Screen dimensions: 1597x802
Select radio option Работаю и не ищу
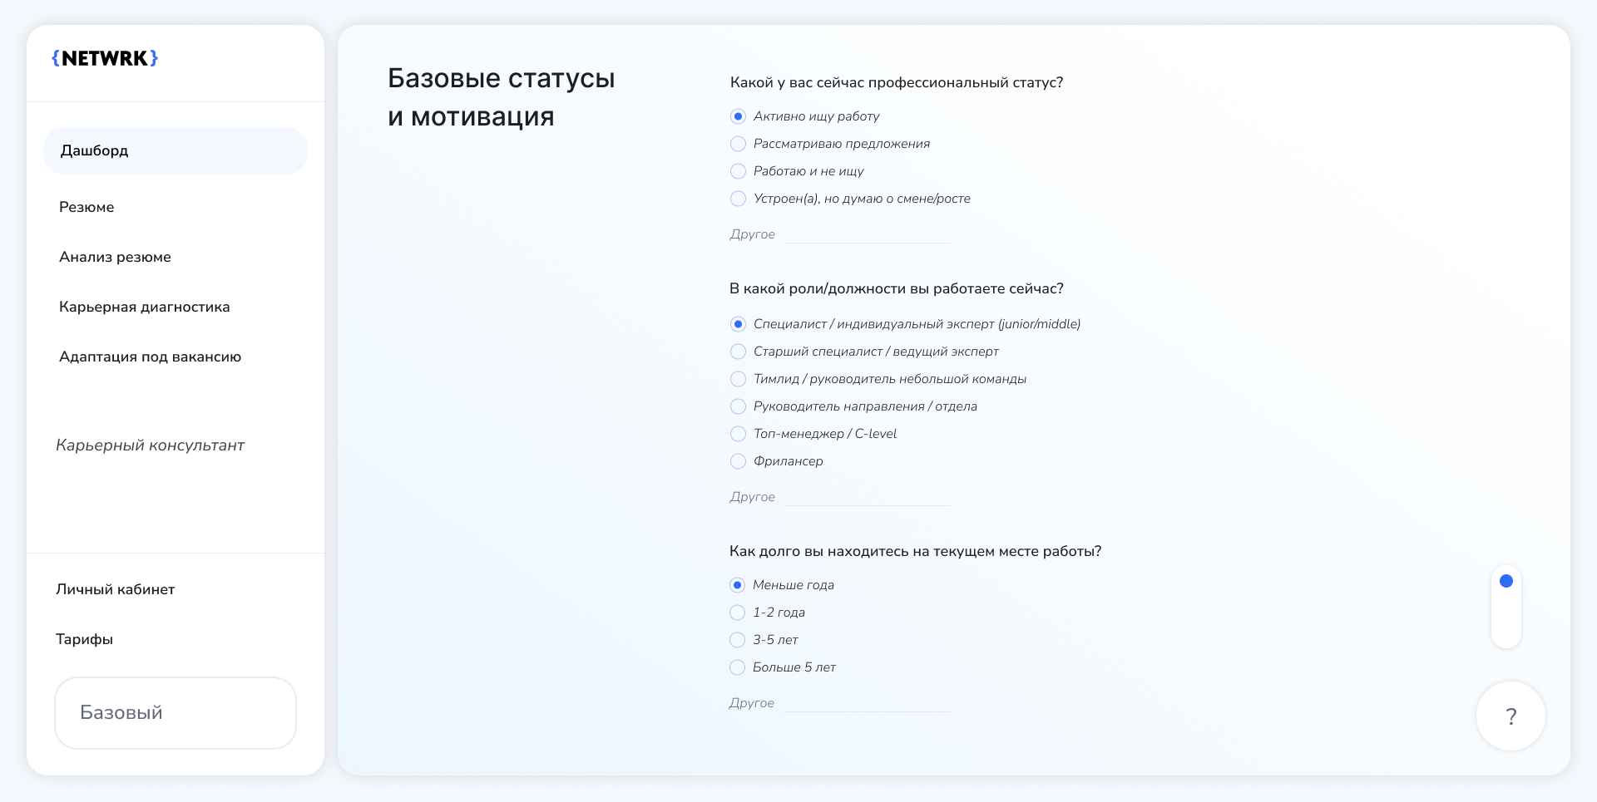pyautogui.click(x=738, y=171)
